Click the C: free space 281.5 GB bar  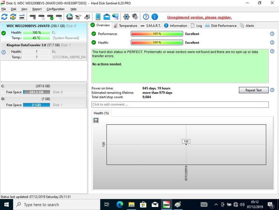coord(36,92)
